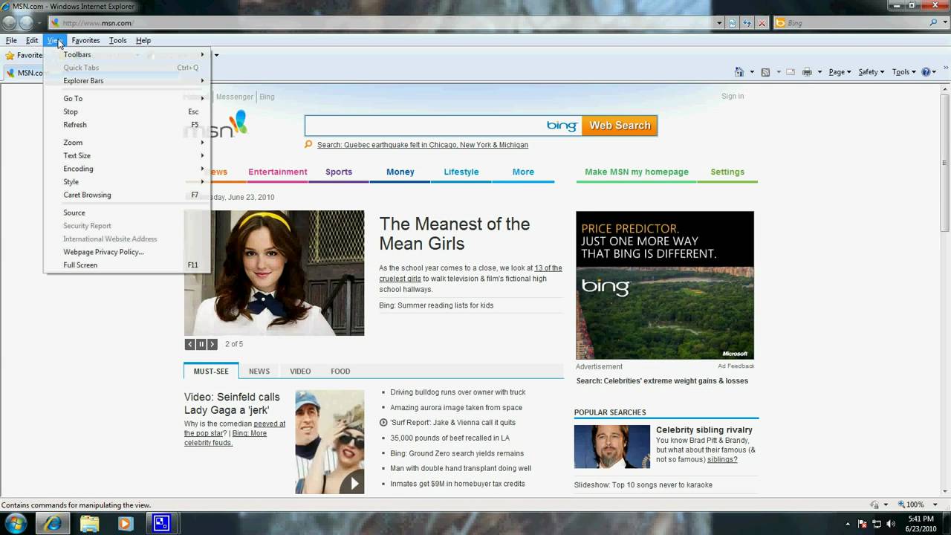Open the Favorites menu in menu bar
The image size is (951, 535).
pos(85,40)
